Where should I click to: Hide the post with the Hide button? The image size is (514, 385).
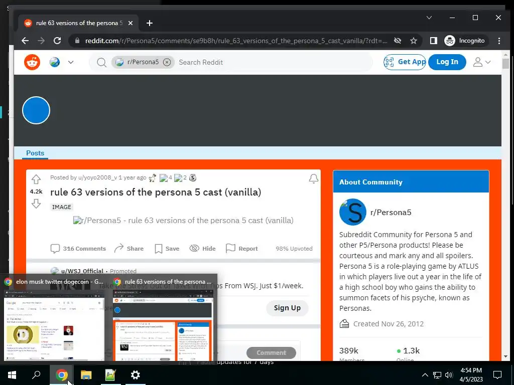point(203,249)
